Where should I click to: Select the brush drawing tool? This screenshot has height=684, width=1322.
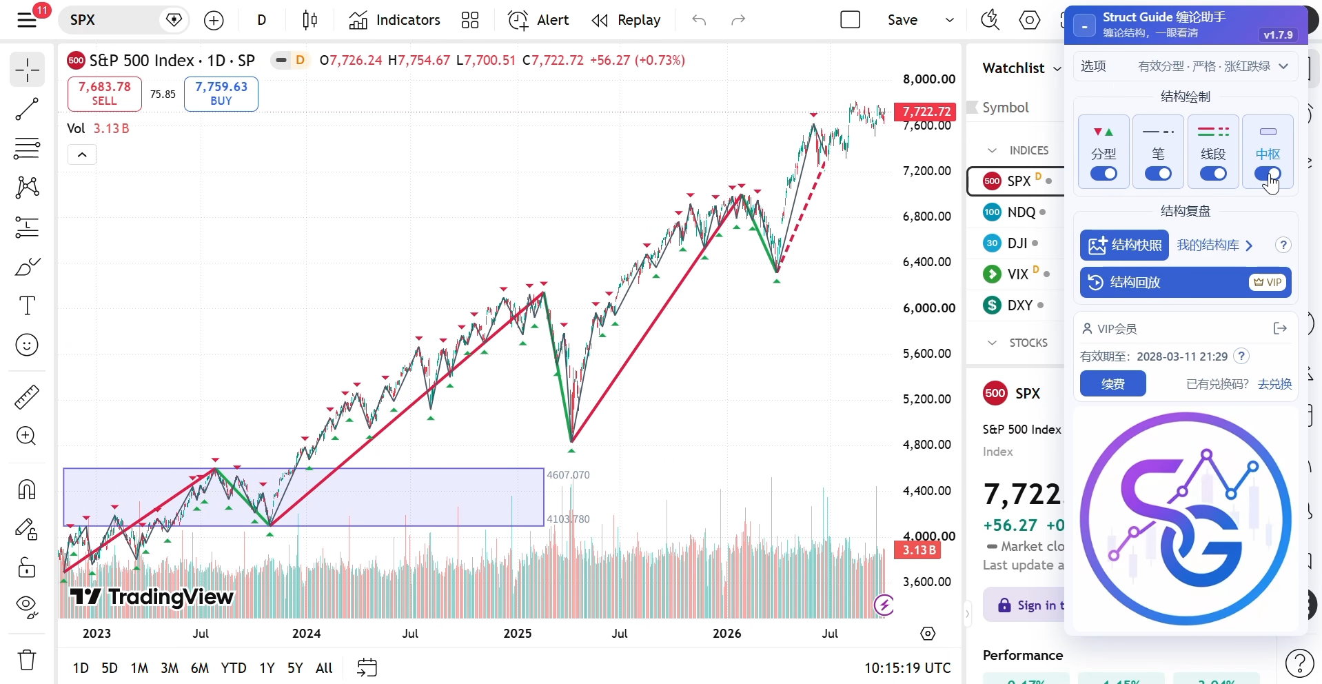27,266
